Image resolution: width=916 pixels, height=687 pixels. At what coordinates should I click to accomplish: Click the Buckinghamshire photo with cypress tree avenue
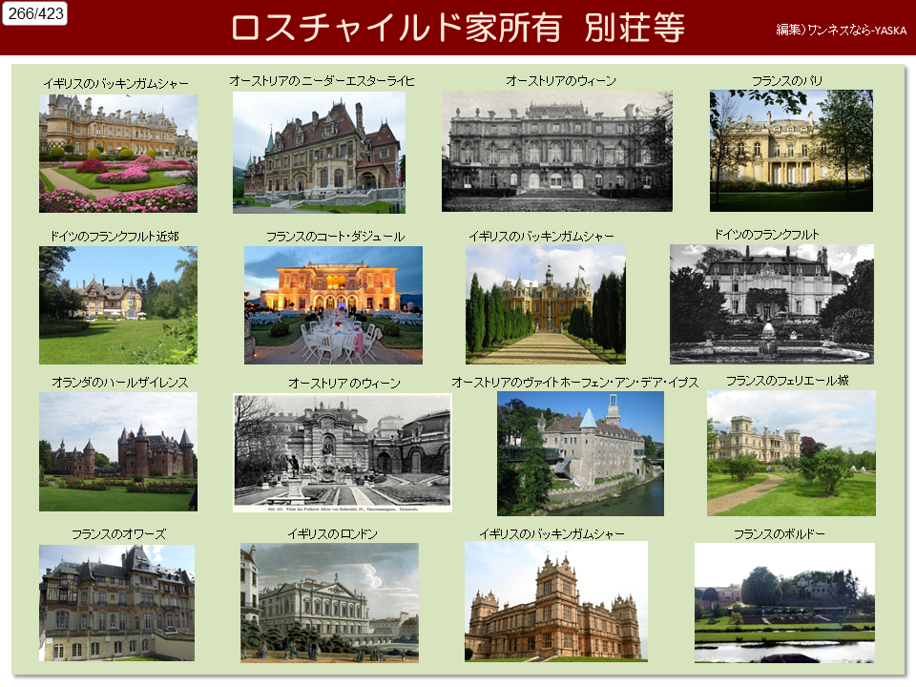coord(545,303)
